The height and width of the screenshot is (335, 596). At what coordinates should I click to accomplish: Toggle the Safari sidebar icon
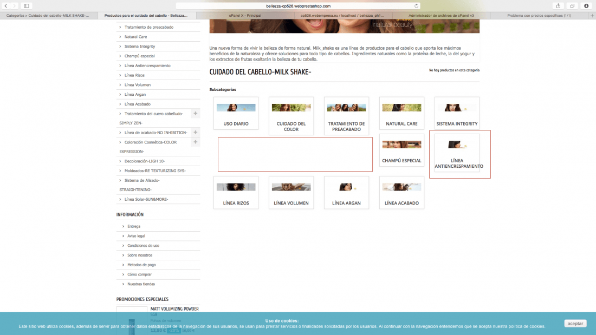27,6
